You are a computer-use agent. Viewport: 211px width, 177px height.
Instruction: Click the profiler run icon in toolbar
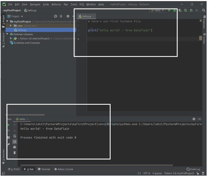[185, 10]
